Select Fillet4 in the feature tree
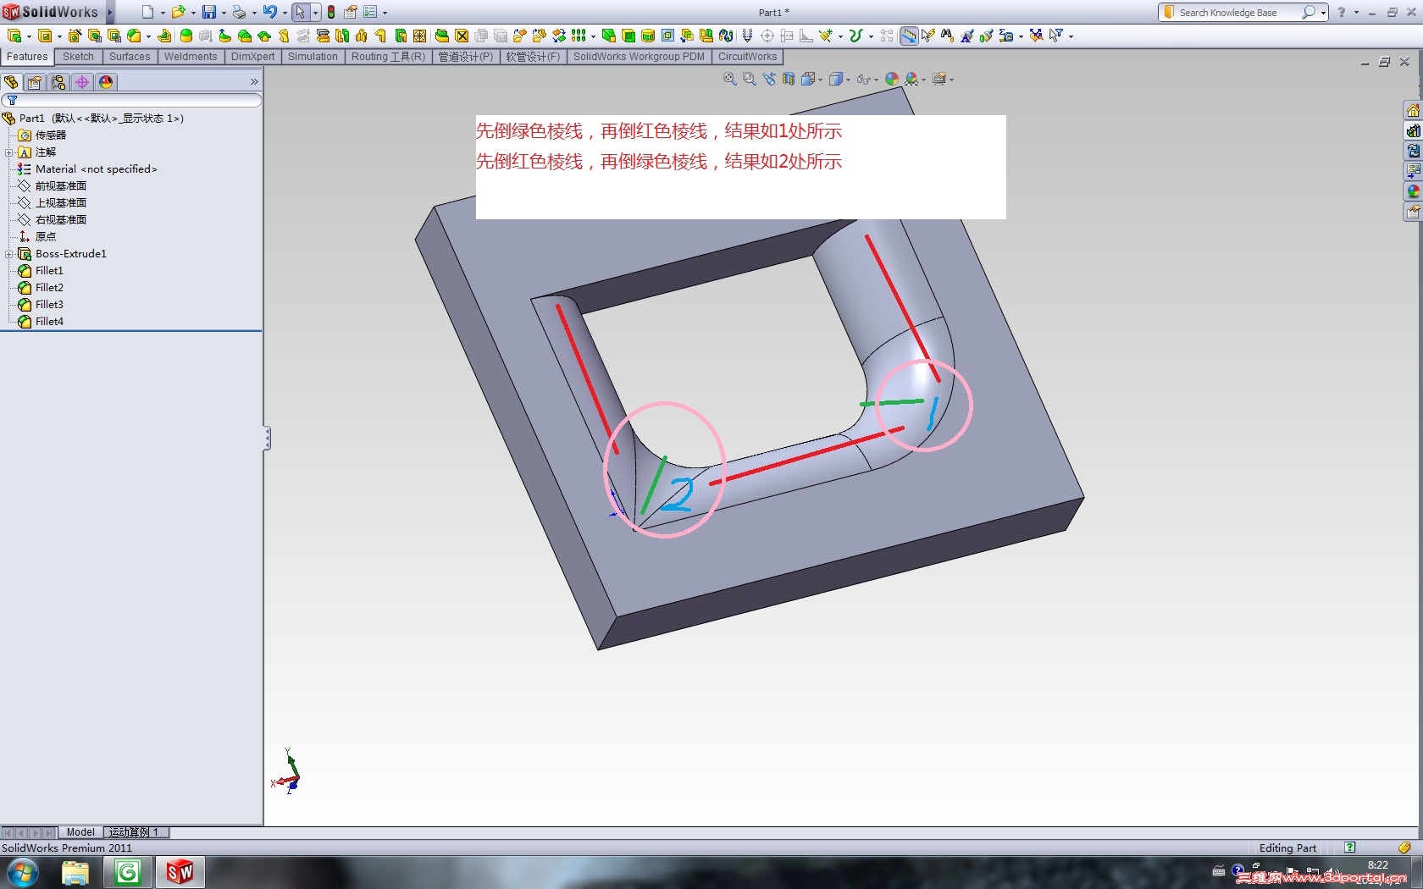Screen dimensions: 1423x889 pos(49,322)
